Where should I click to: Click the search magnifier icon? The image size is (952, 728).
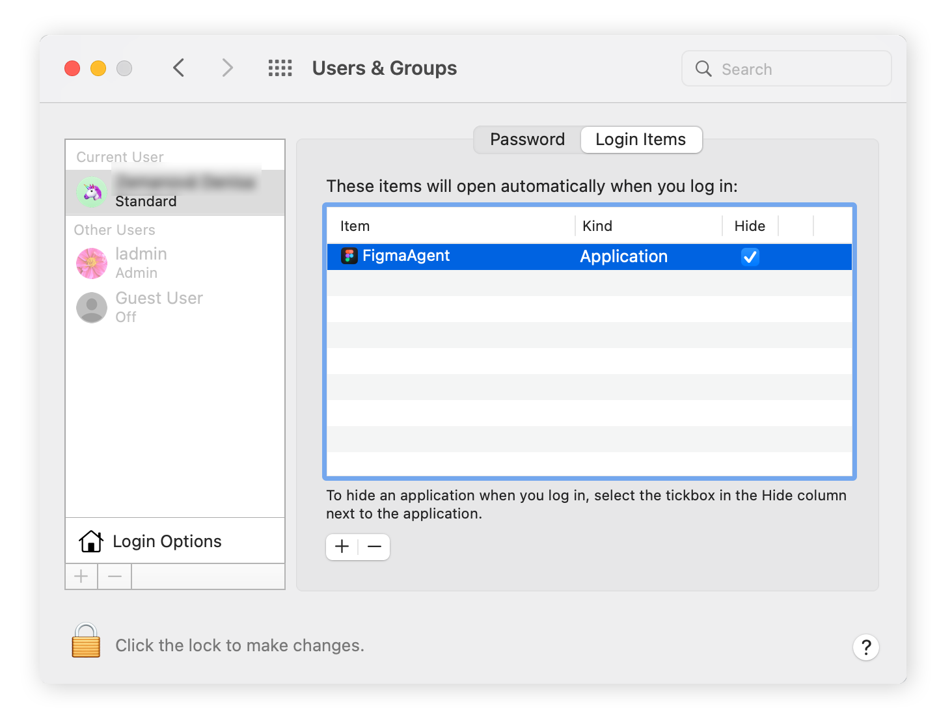click(703, 68)
